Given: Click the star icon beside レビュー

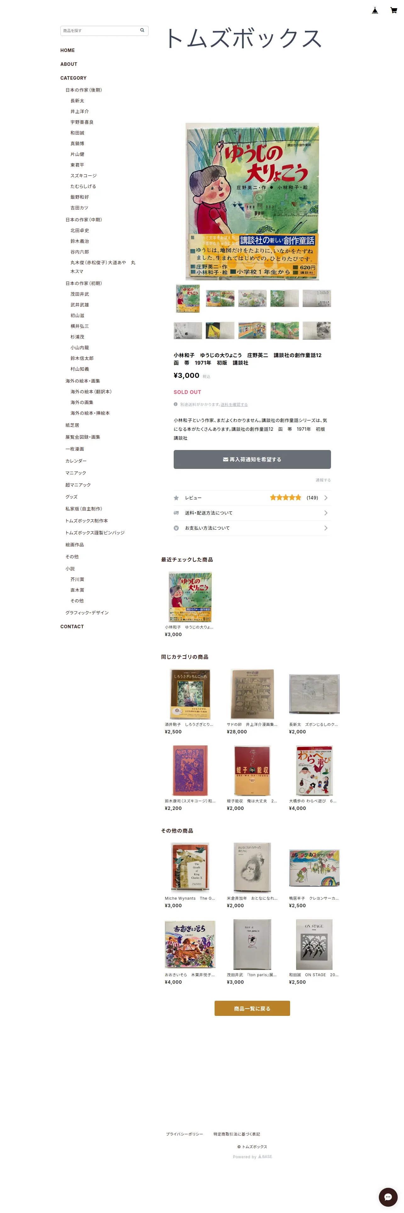Looking at the screenshot, I should click(x=176, y=498).
